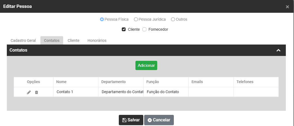The width and height of the screenshot is (294, 126).
Task: Close the Editar Pessoa dialog with X
Action: coord(287,7)
